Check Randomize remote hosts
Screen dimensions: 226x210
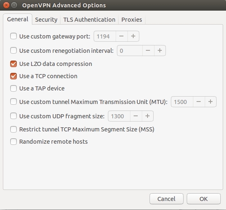13,142
